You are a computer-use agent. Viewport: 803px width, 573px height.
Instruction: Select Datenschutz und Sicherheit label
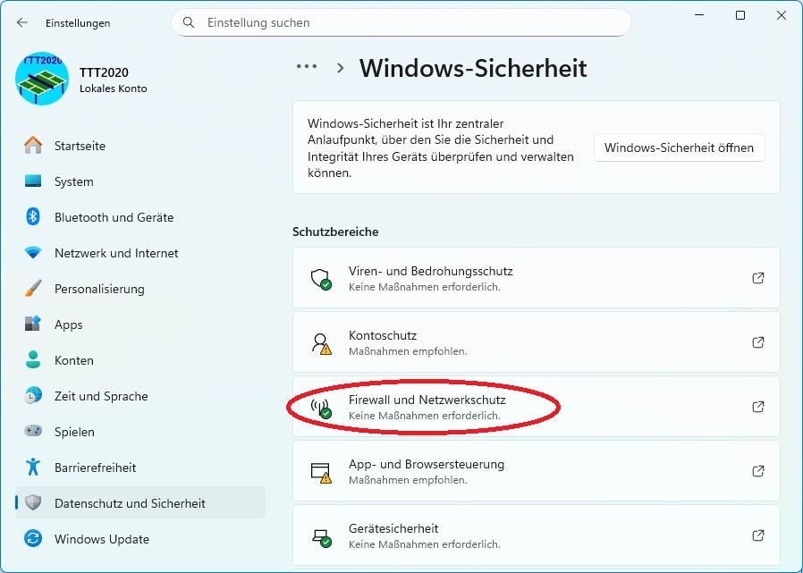tap(130, 503)
